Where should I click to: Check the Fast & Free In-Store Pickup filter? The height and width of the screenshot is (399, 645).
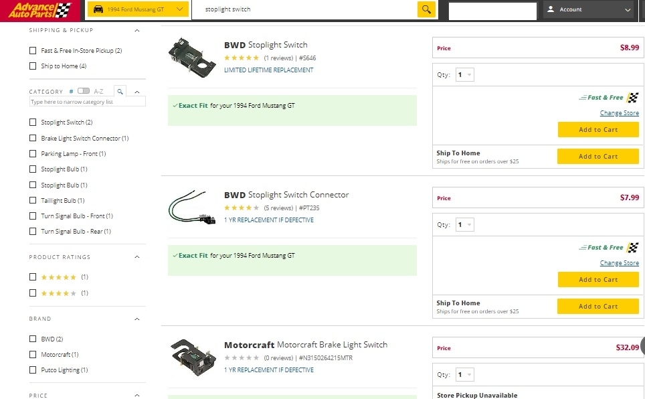click(33, 51)
